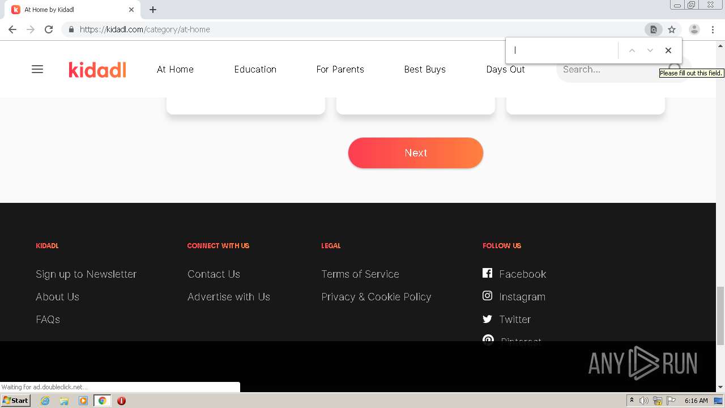The width and height of the screenshot is (725, 408).
Task: Bookmark this page with star icon
Action: [672, 29]
